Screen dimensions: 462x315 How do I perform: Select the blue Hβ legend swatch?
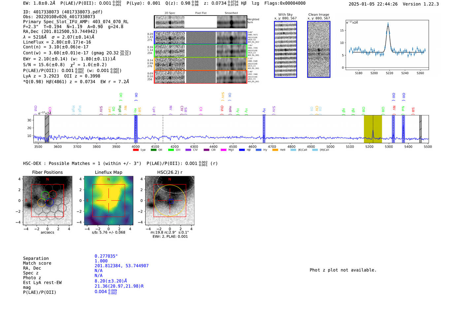242,150
